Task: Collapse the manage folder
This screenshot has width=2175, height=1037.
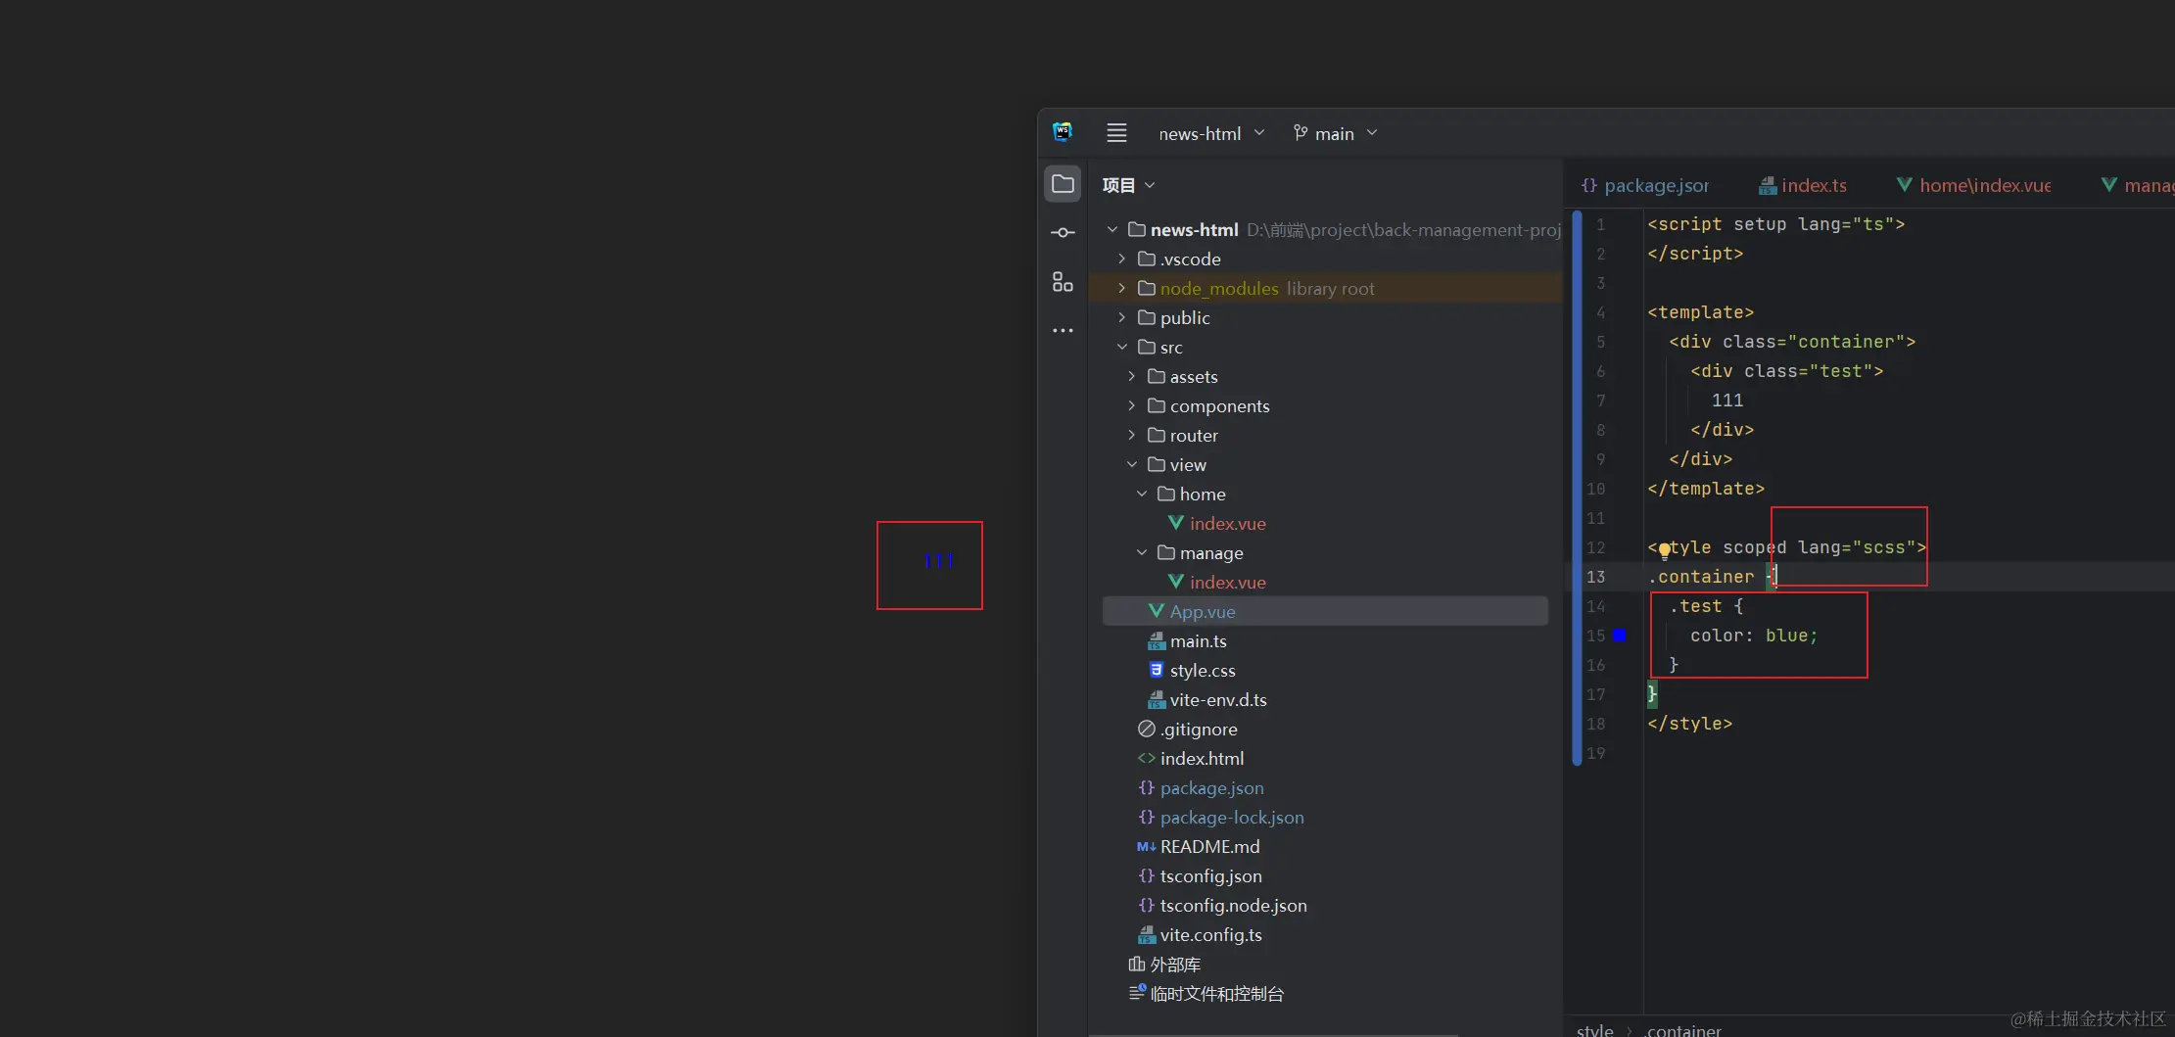Action: click(1141, 553)
